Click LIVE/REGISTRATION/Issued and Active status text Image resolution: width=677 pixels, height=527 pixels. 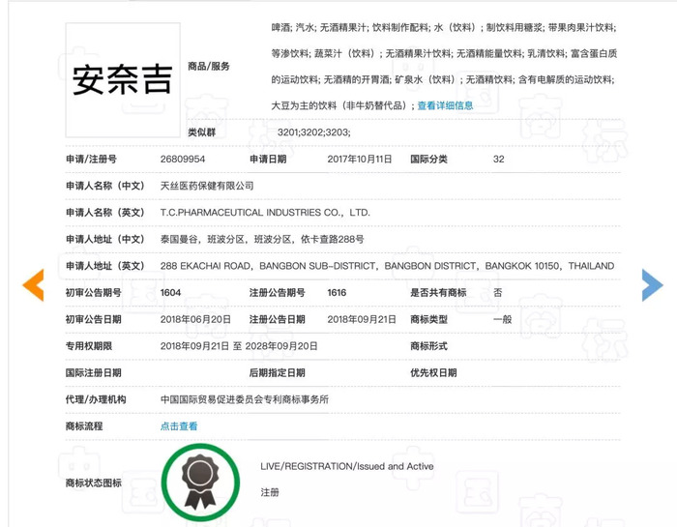346,466
